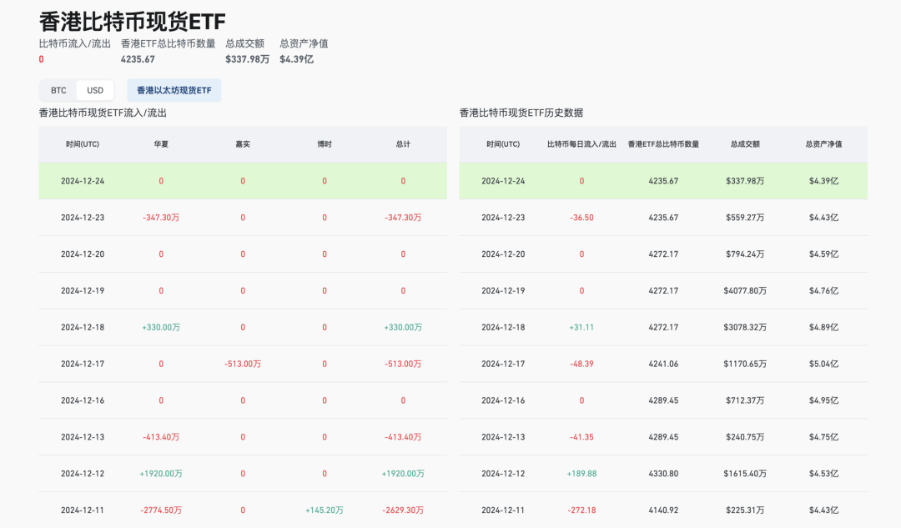
Task: Click the 嘉实 column header
Action: [x=242, y=143]
